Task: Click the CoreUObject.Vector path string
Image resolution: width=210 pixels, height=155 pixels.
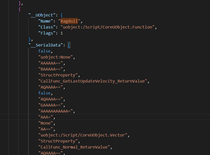Action: tap(83, 135)
